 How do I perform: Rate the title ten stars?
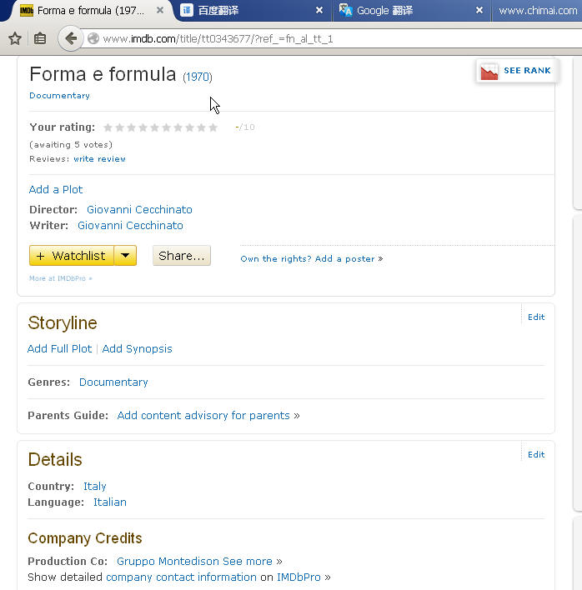click(213, 127)
